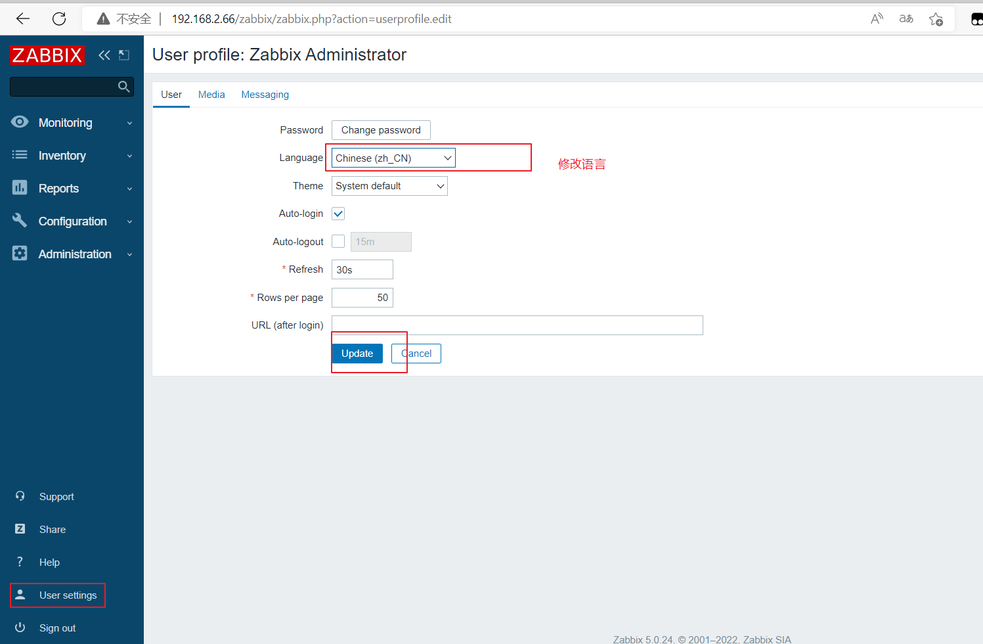Reload page with browser refresh icon
Viewport: 983px width, 644px height.
click(59, 19)
